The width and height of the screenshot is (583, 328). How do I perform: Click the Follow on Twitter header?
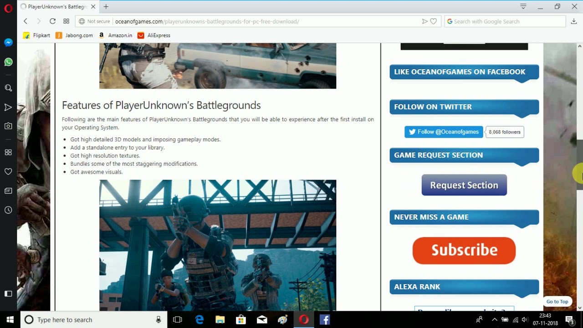pos(464,107)
